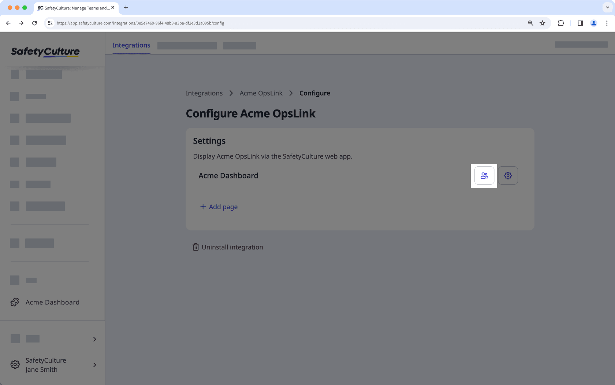Click the bookmark star in the address bar
This screenshot has height=385, width=615.
[x=542, y=23]
